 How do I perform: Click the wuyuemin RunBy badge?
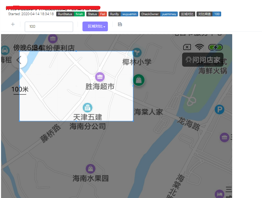pos(129,14)
